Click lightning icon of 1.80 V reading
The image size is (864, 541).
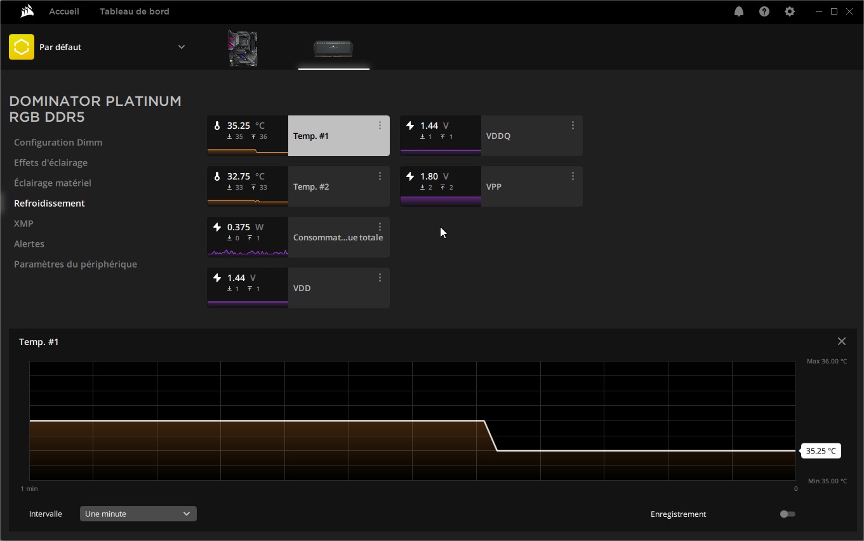tap(410, 176)
